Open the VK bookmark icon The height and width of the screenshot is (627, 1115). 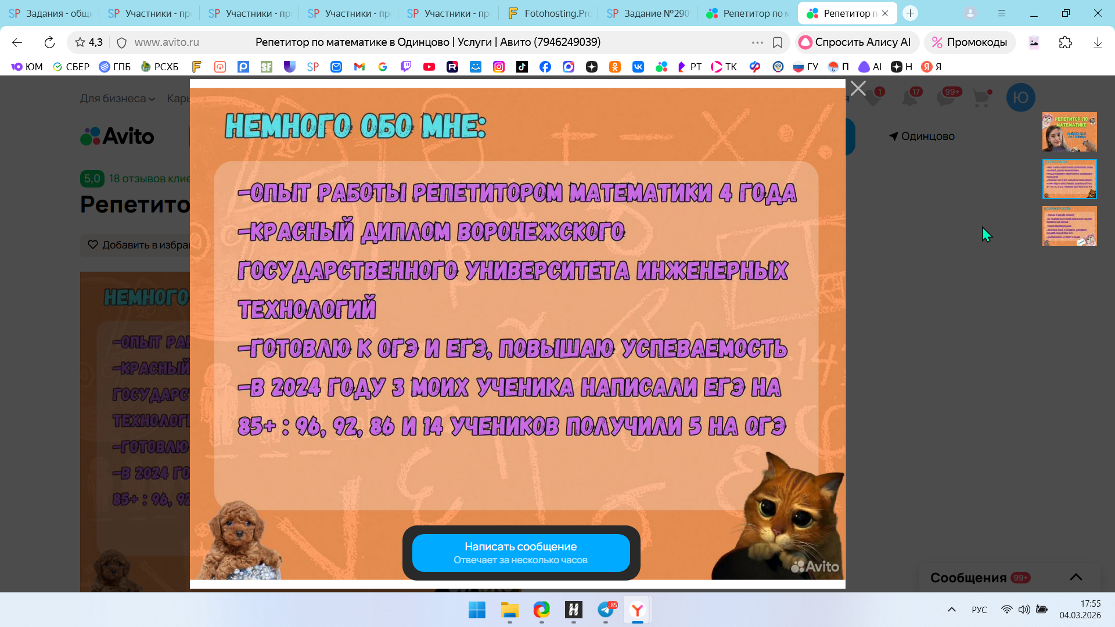pos(638,67)
